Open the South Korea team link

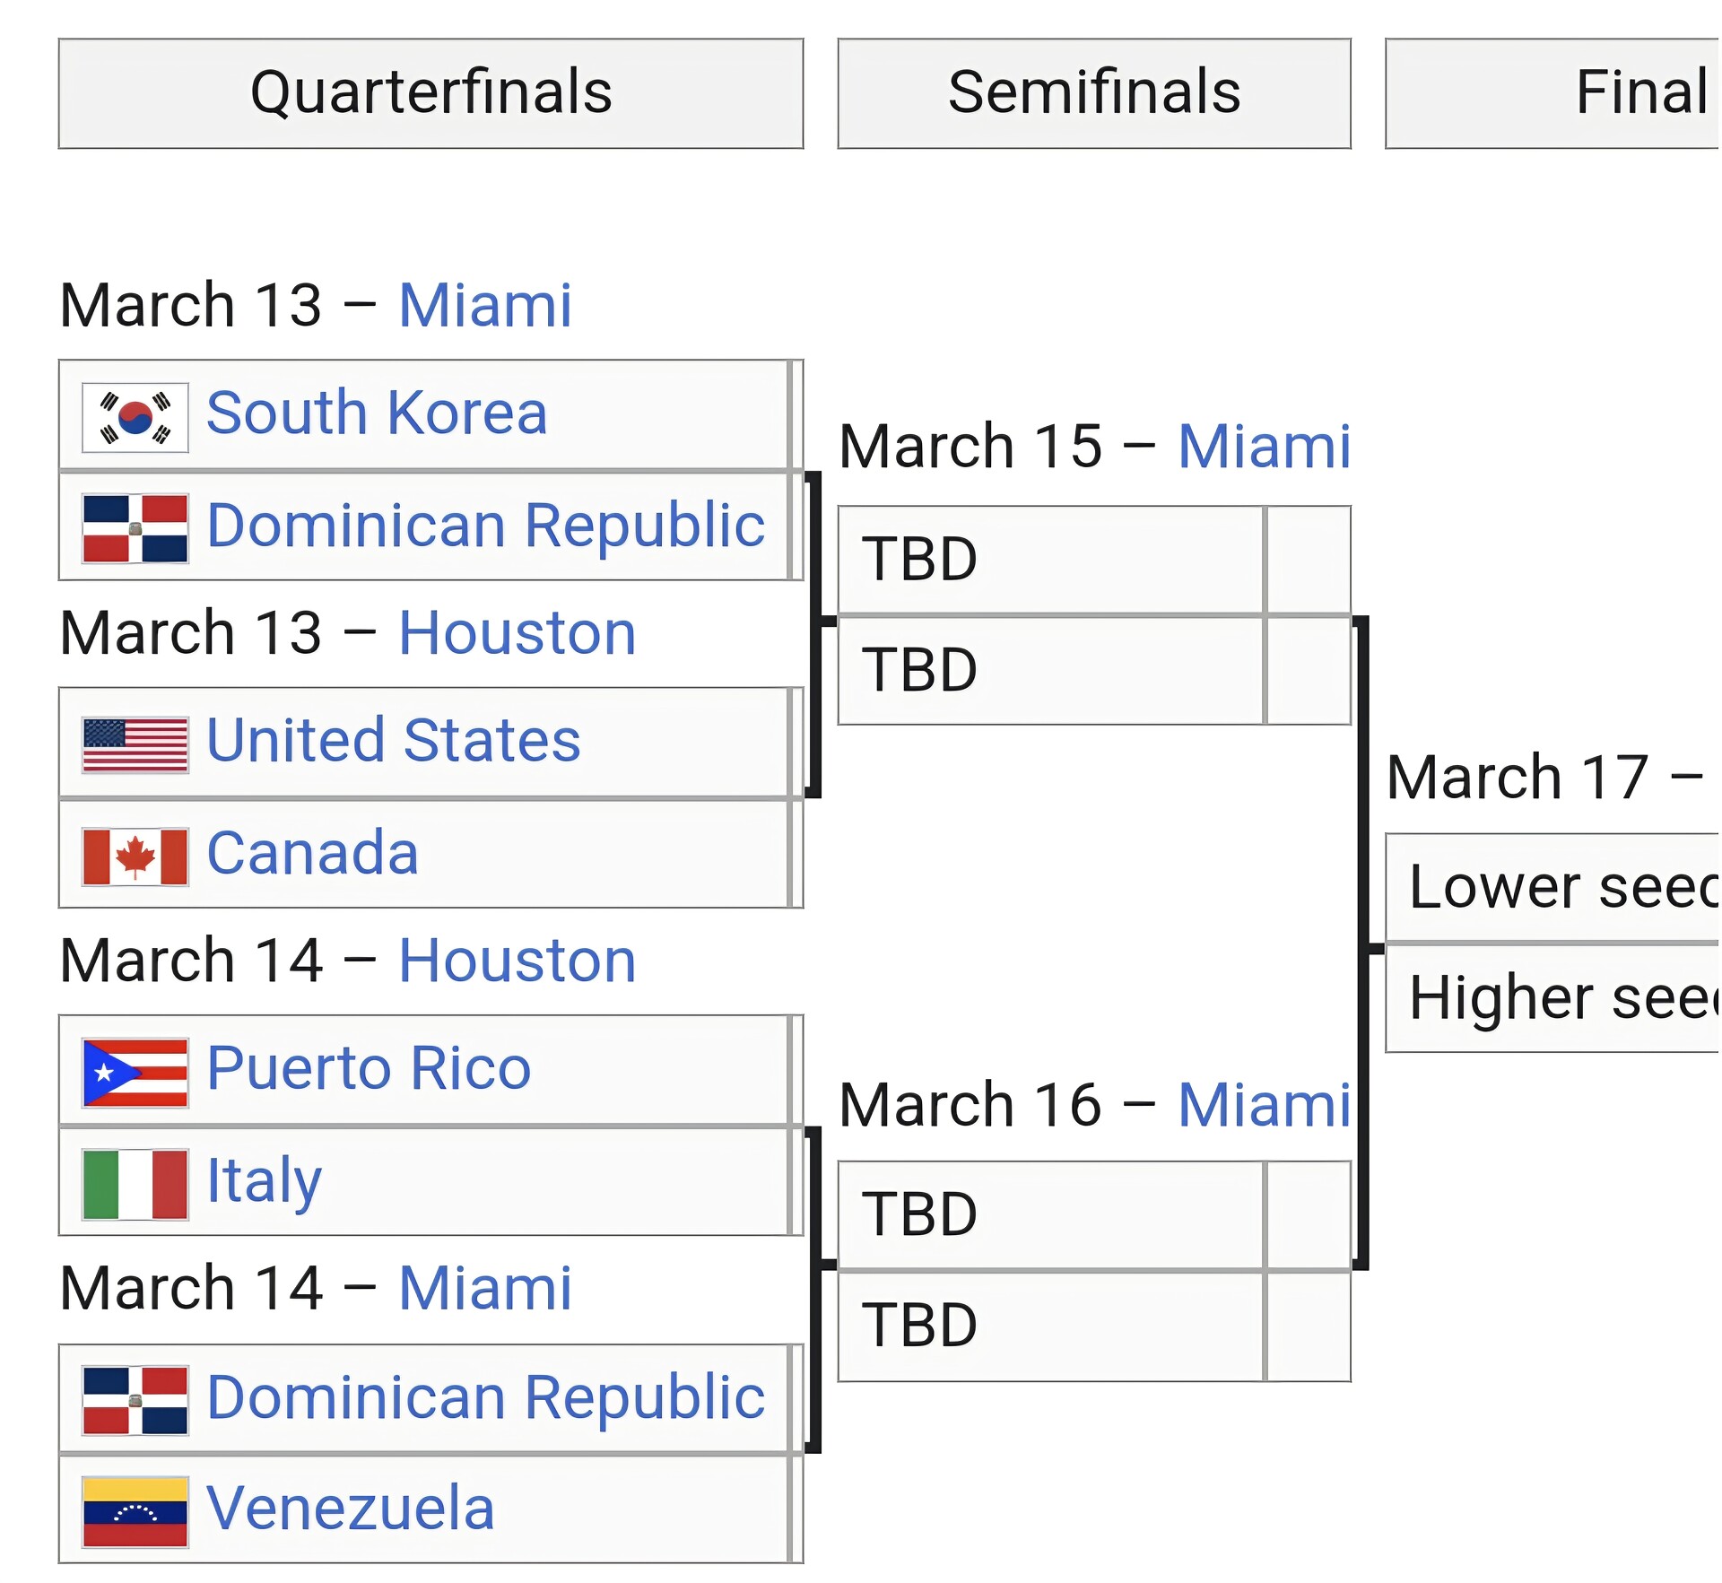pyautogui.click(x=377, y=413)
